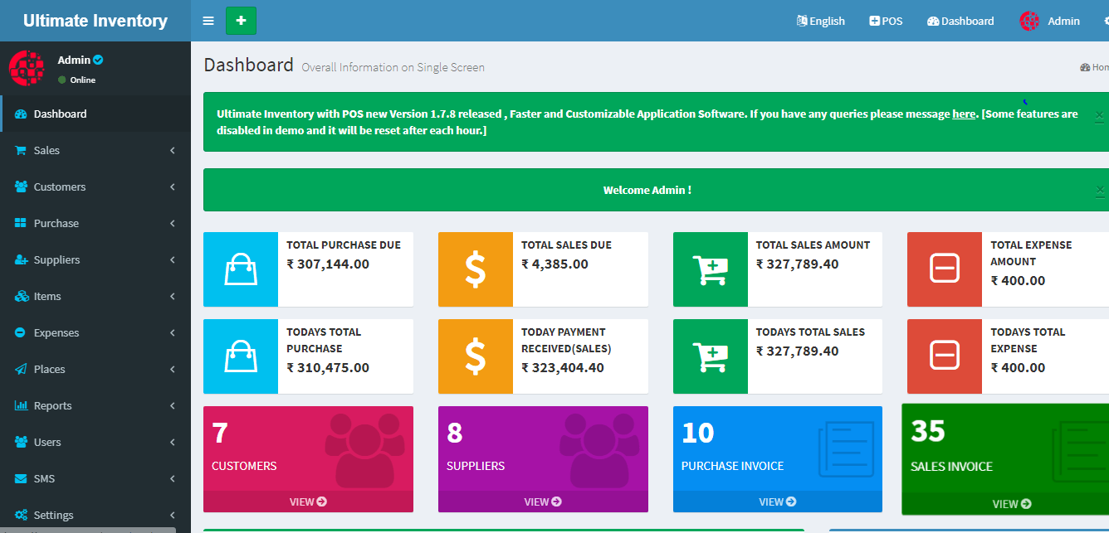
Task: Expand the Items menu chevron
Action: click(x=173, y=296)
